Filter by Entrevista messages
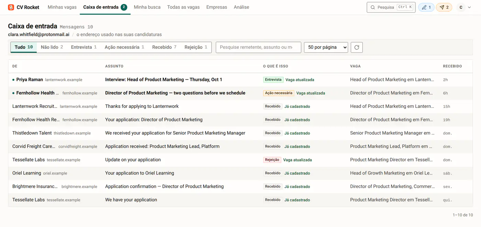 coord(84,47)
